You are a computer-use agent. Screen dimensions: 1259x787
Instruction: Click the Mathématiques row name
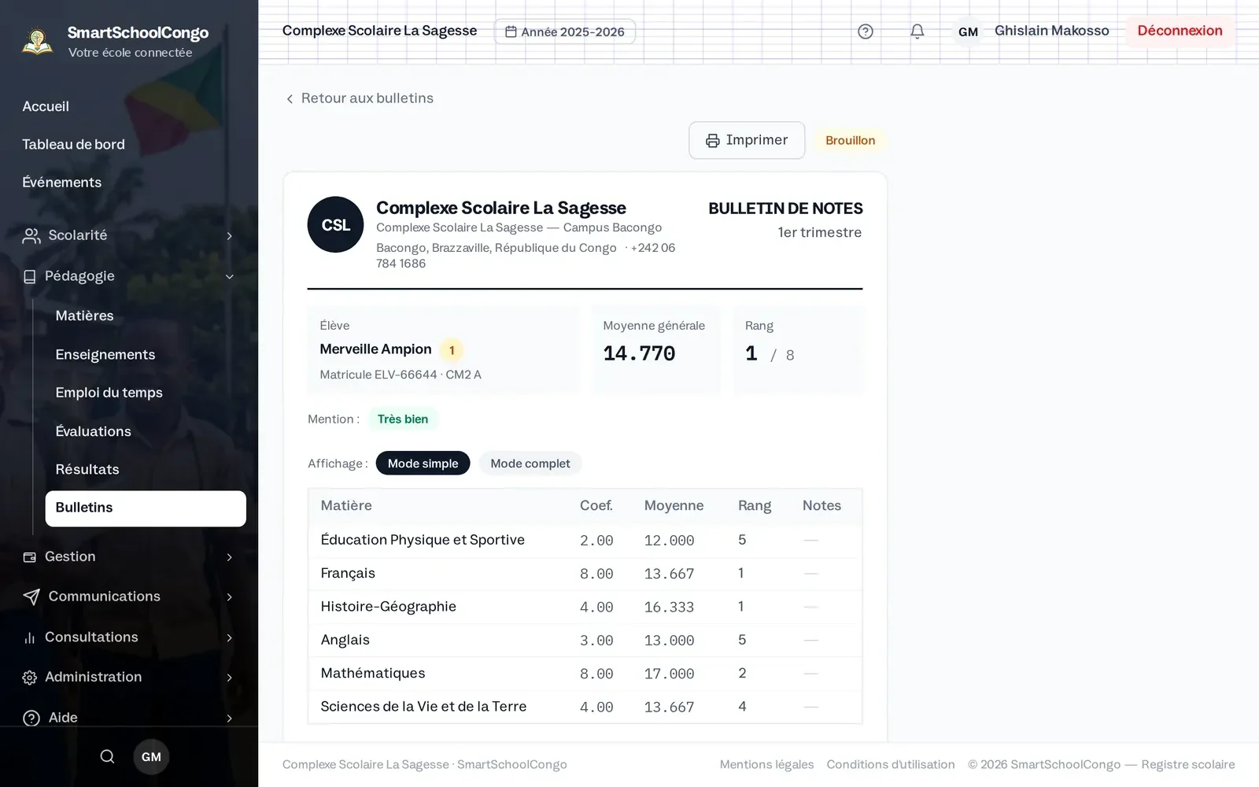tap(373, 673)
